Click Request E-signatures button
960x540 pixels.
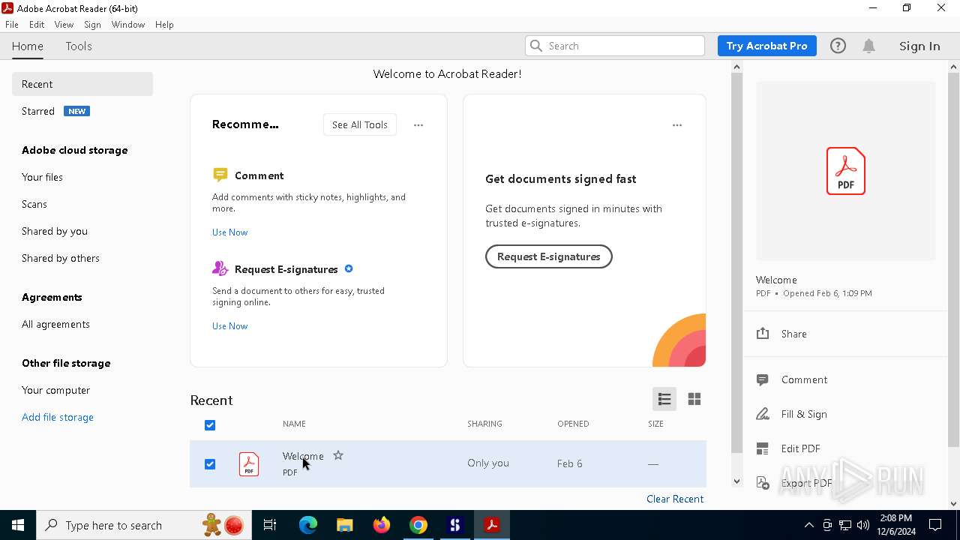pos(549,256)
